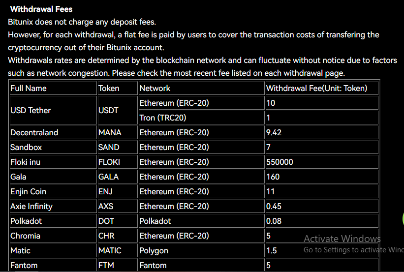The height and width of the screenshot is (272, 404).
Task: Select the Polkadot network cell
Action: [155, 221]
